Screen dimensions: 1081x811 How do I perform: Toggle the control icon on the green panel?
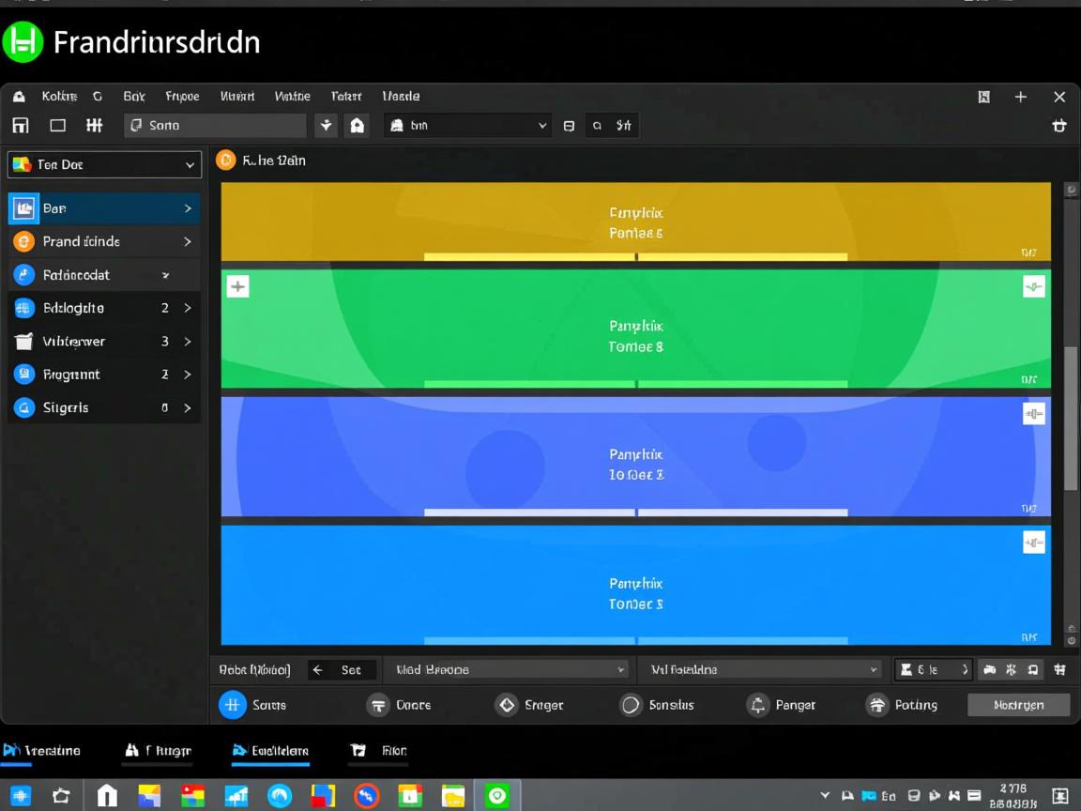click(x=1033, y=286)
